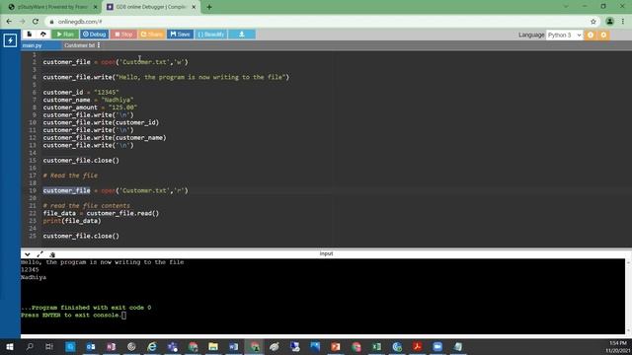Open Task View from the taskbar
This screenshot has height=355, width=632.
49,346
